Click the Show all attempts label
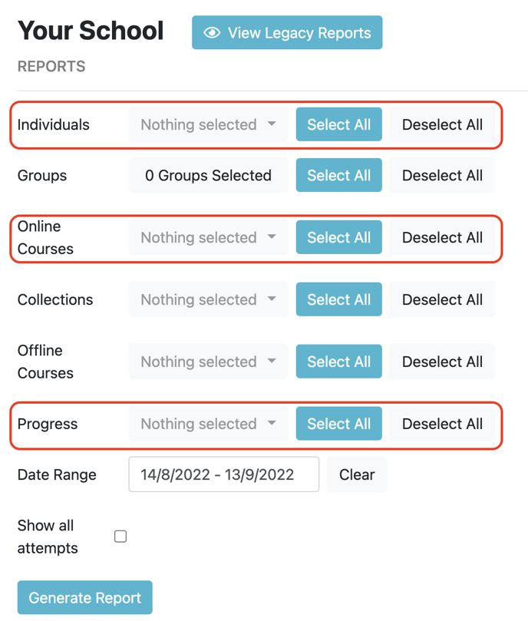Viewport: 528px width, 621px height. tap(48, 537)
